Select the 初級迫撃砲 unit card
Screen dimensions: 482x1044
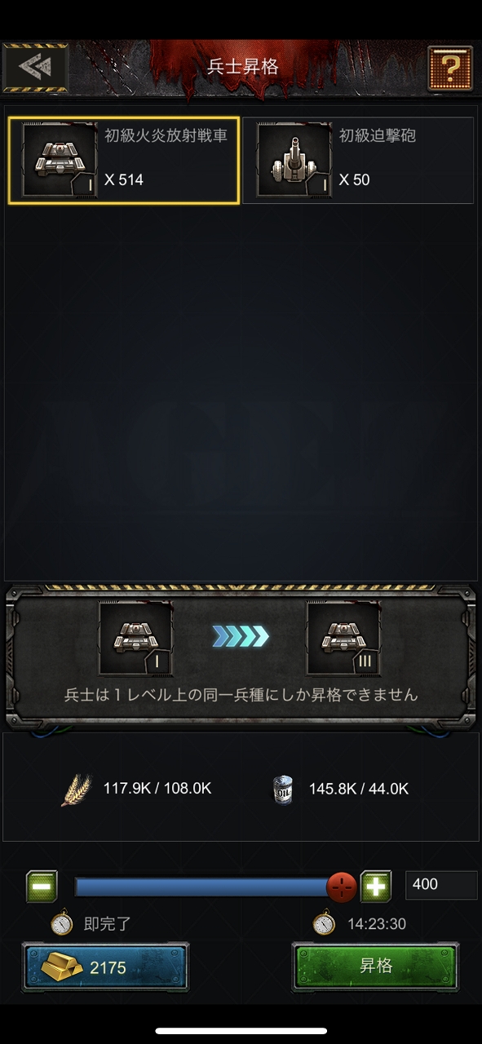[358, 161]
